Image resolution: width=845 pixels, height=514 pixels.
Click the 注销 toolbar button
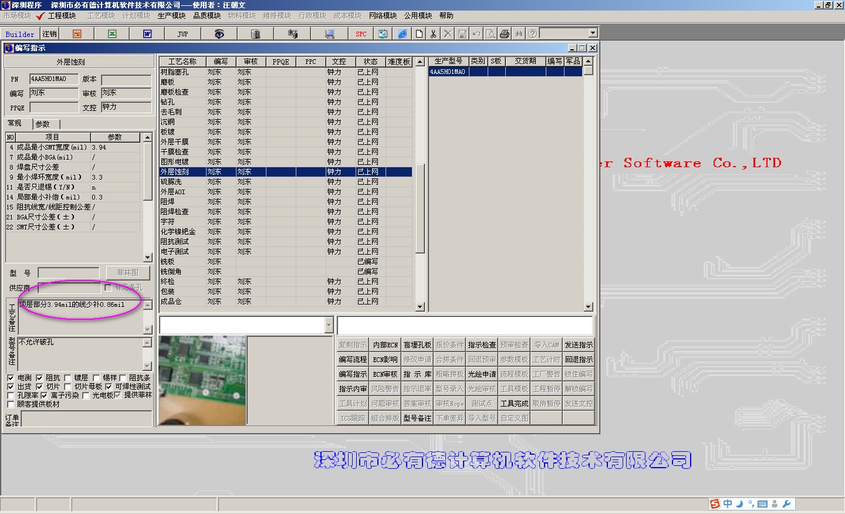click(49, 34)
